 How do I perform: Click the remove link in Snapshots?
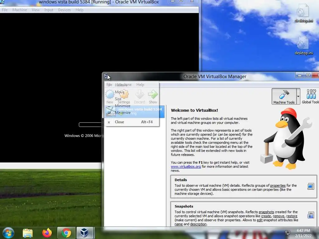[x=279, y=216]
